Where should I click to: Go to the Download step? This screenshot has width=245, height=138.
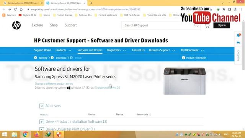pos(61,58)
